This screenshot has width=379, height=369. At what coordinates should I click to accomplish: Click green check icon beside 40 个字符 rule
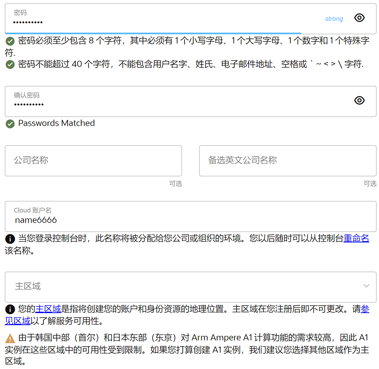pos(10,64)
